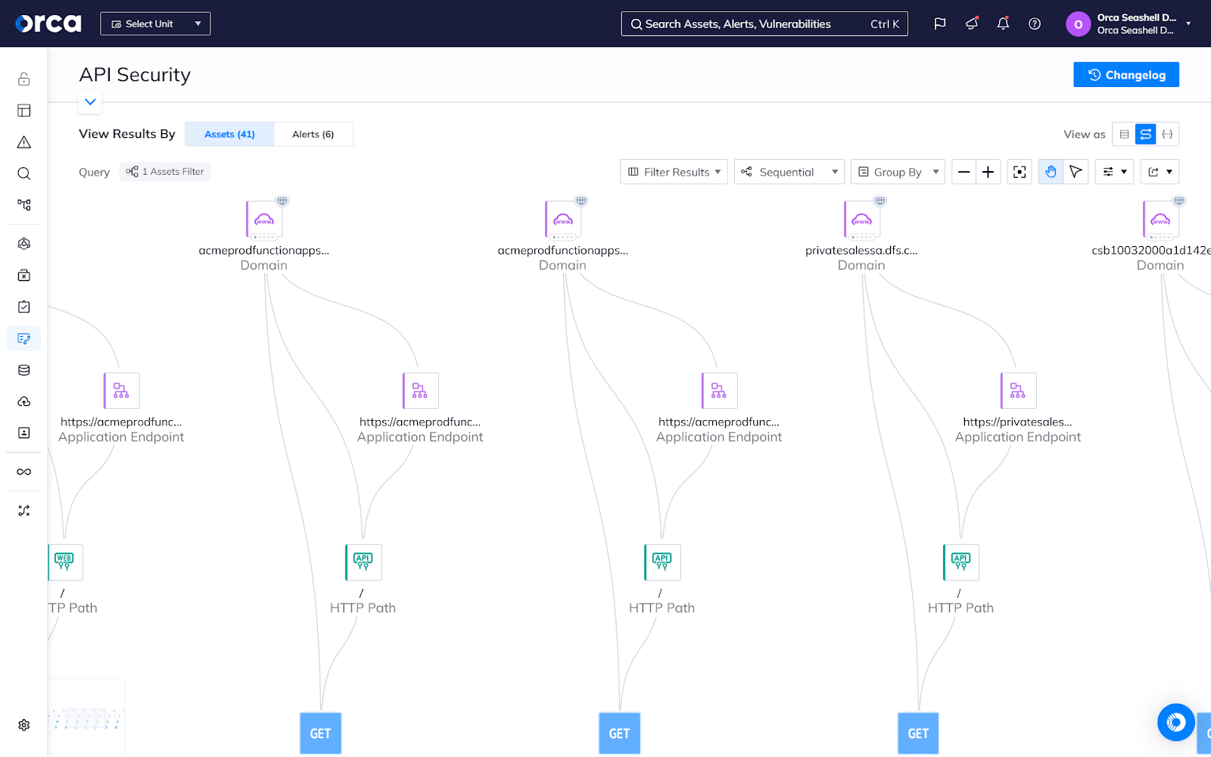Select the Assets (41) tab
This screenshot has width=1211, height=757.
pyautogui.click(x=229, y=134)
